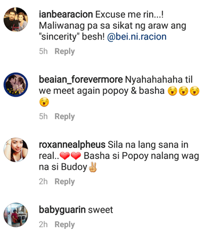Open roxannealpheus's profile picture
Viewport: 206px width, 236px height.
pos(16,150)
